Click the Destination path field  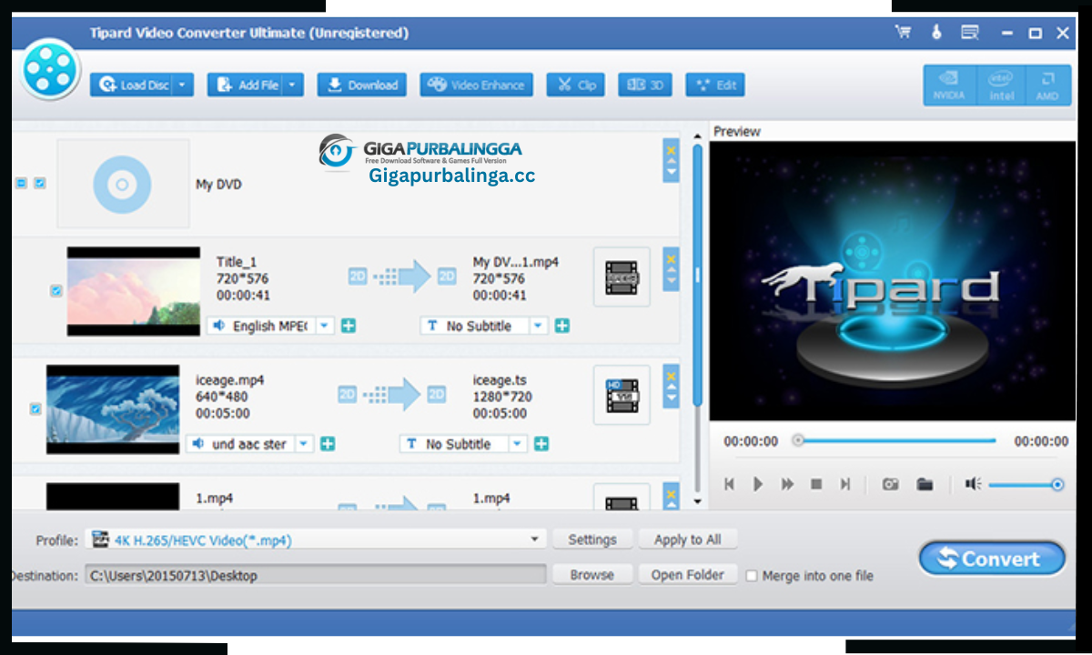point(316,575)
